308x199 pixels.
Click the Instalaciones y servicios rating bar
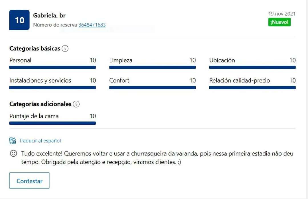click(52, 88)
